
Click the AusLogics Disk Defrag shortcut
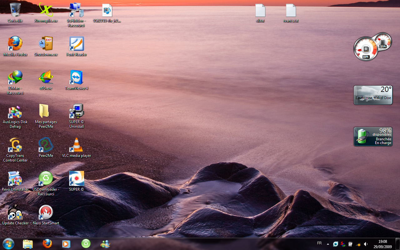point(15,111)
